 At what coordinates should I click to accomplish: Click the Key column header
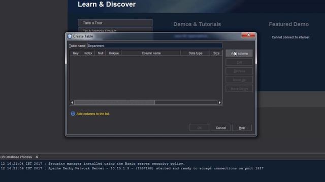click(76, 53)
